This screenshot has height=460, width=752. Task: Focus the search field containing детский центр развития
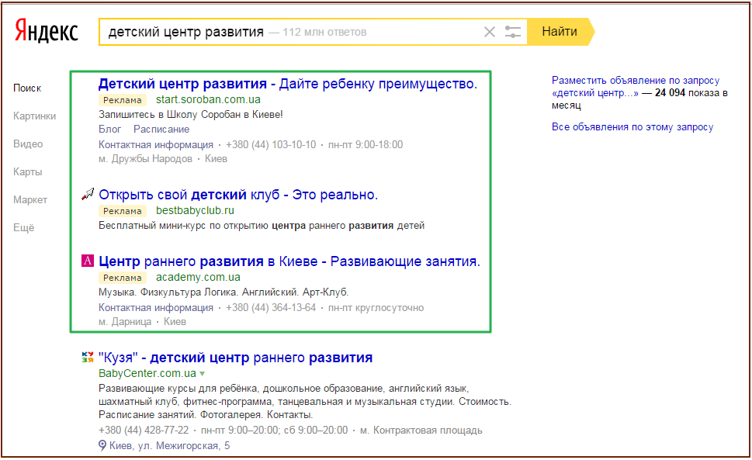[x=313, y=32]
